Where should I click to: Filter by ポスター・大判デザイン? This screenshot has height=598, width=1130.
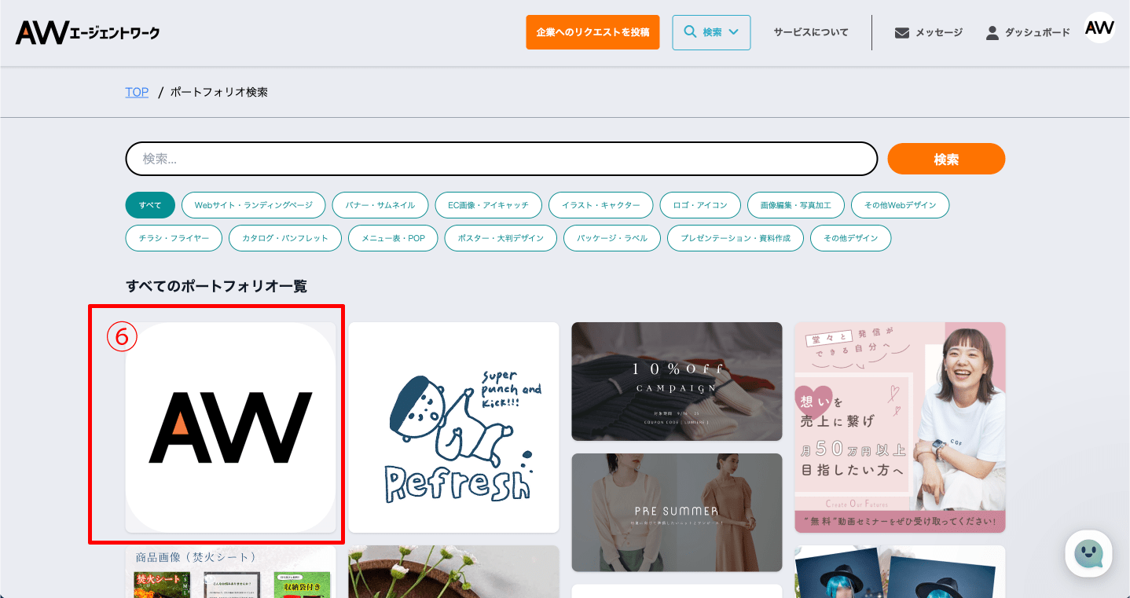[x=501, y=238]
